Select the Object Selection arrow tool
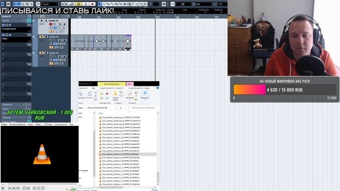This screenshot has height=191, width=340. pyautogui.click(x=100, y=4)
